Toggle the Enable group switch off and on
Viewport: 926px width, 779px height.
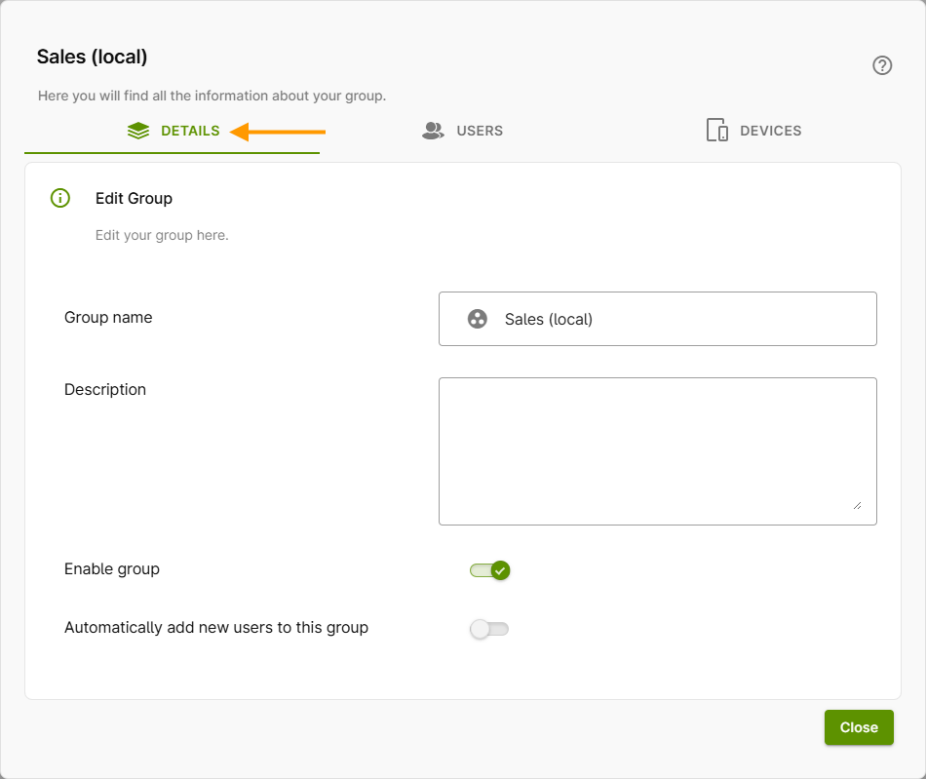click(489, 569)
